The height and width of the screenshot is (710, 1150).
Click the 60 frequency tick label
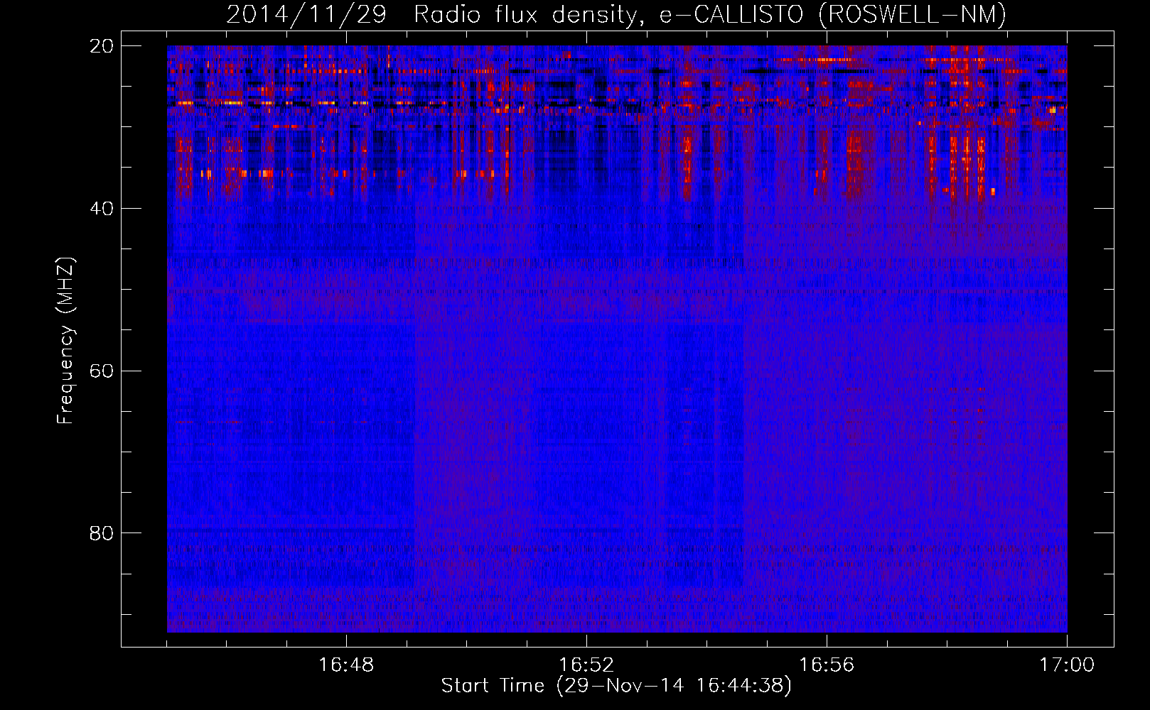(x=102, y=371)
